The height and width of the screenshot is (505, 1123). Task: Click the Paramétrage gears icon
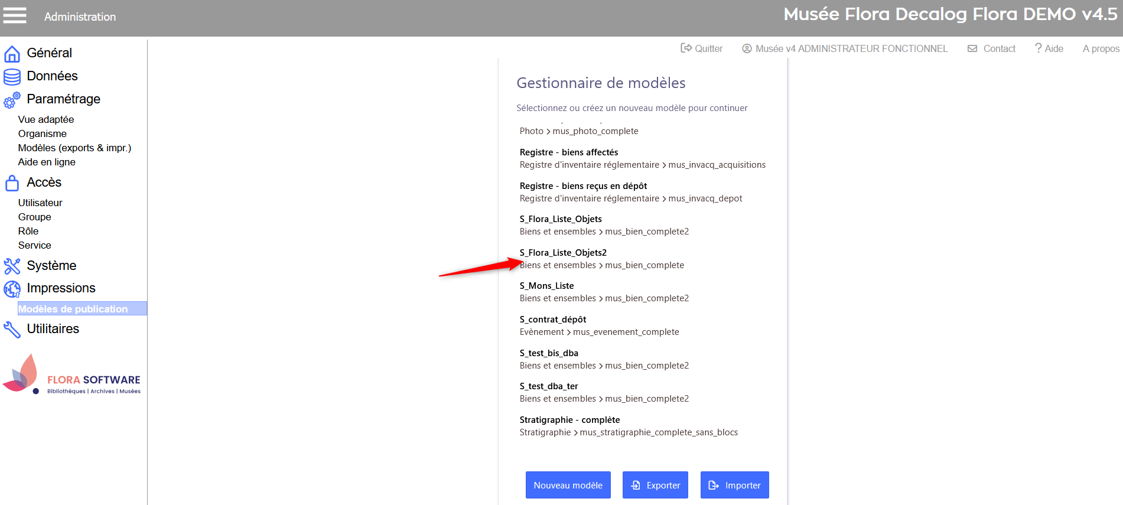[x=12, y=100]
